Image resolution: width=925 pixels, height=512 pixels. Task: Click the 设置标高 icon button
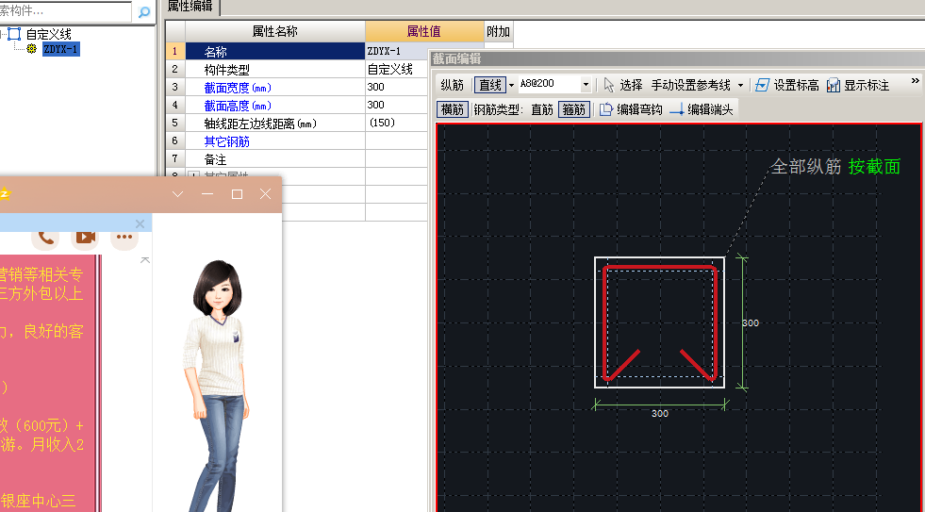pyautogui.click(x=787, y=86)
